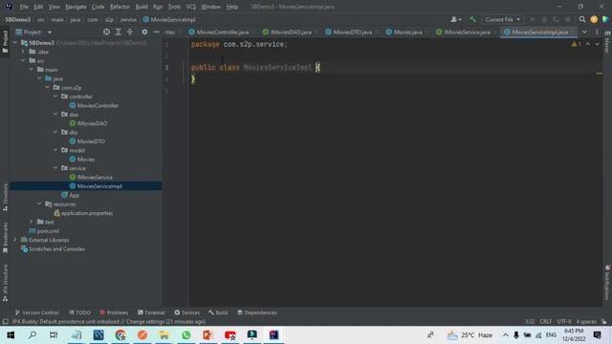Open WhatsApp from the taskbar
This screenshot has height=344, width=612.
(x=186, y=335)
